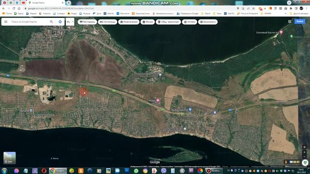Filter map by Банкоматы chip

208,22
